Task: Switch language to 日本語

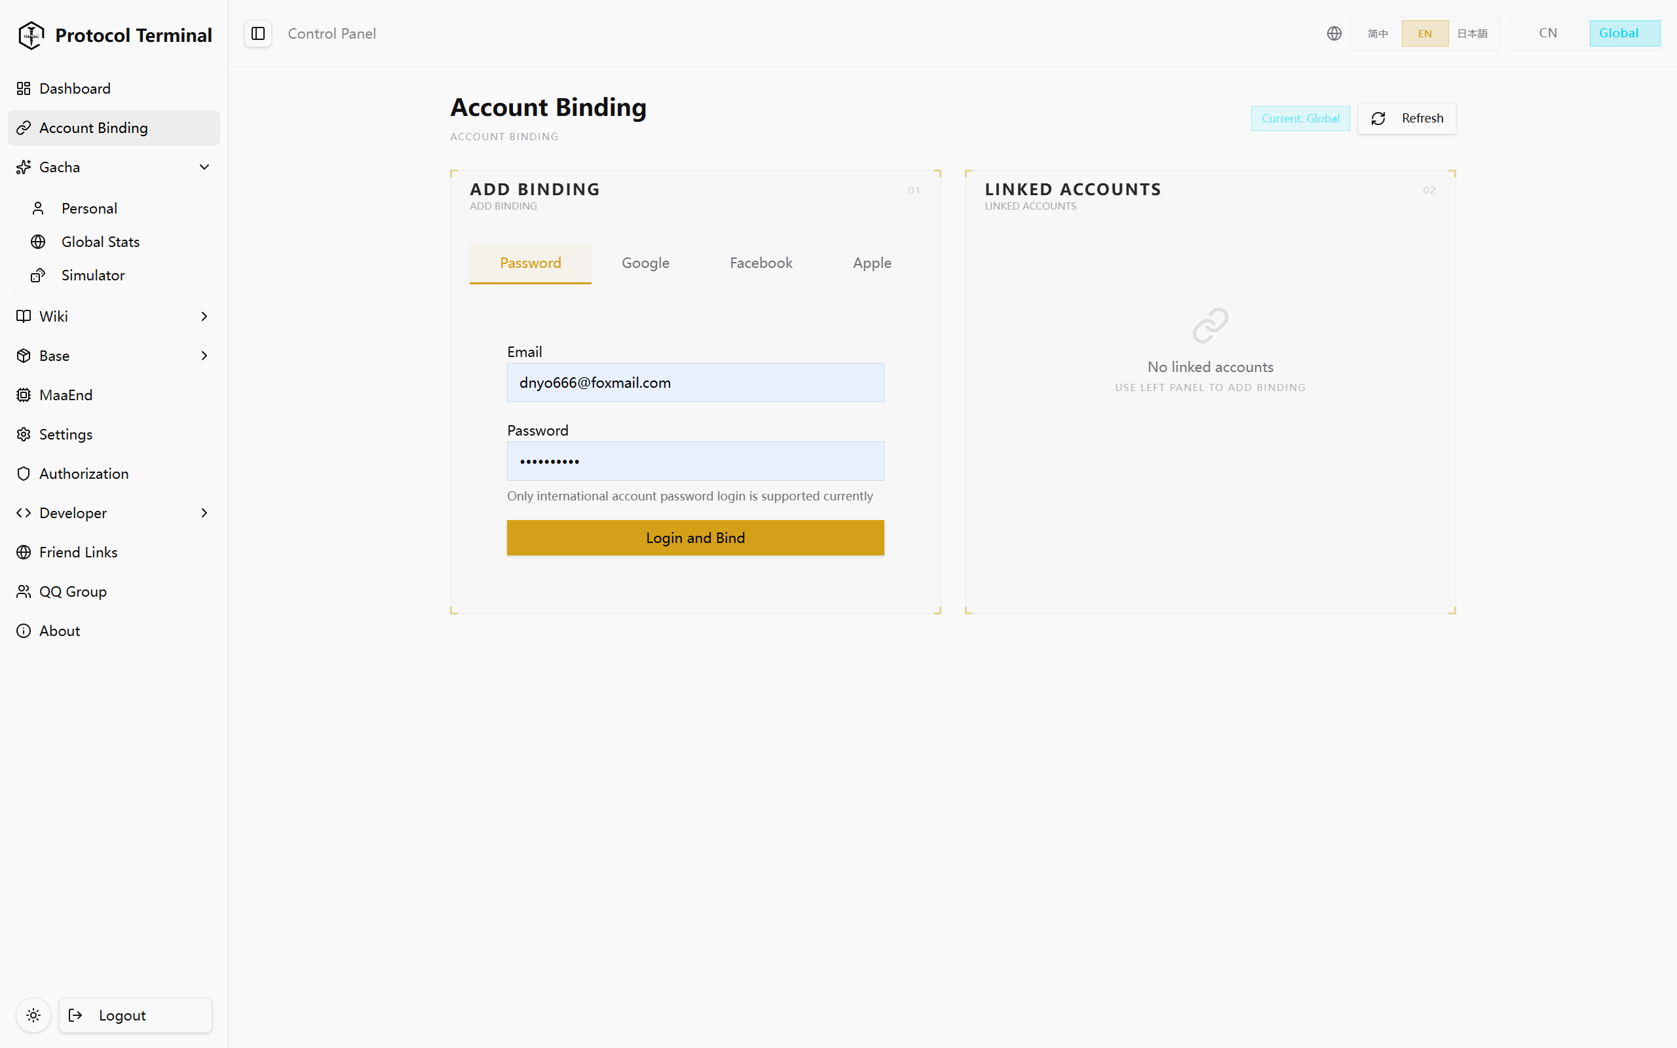Action: pos(1472,33)
